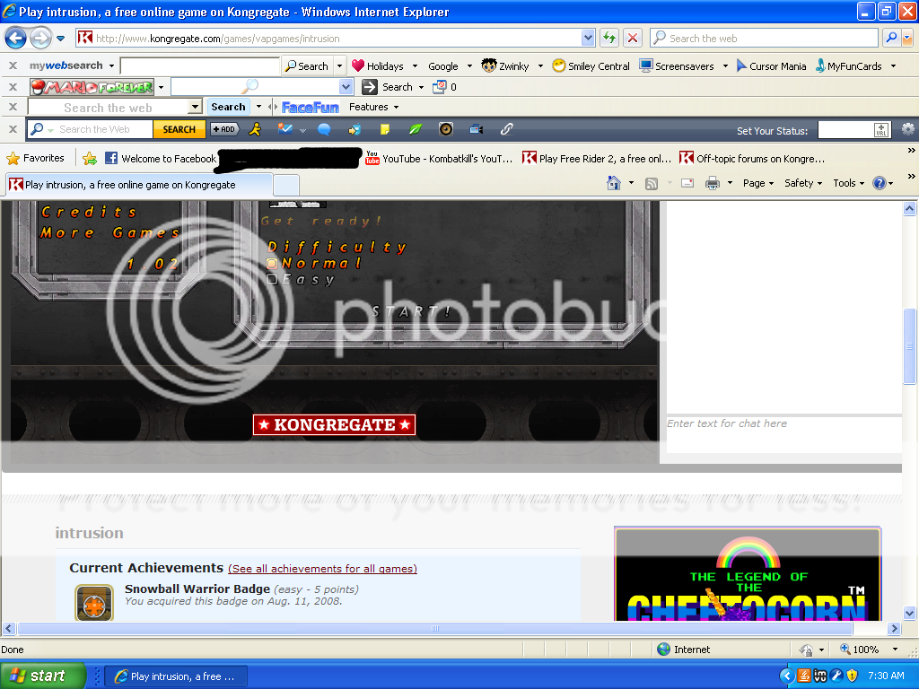Image resolution: width=919 pixels, height=689 pixels.
Task: Open the Zwinky toolbar button
Action: [x=505, y=66]
